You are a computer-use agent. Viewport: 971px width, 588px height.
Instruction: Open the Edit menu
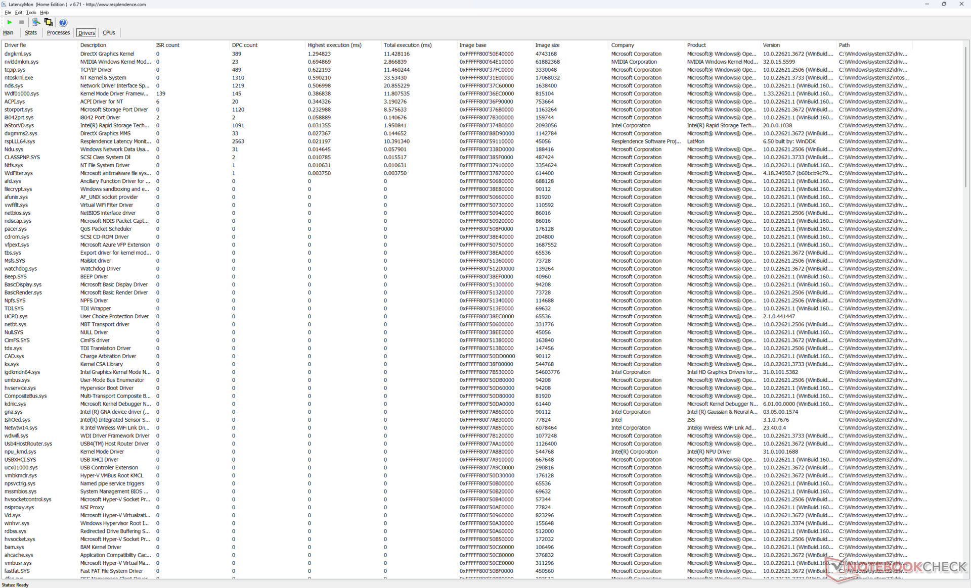click(x=19, y=13)
